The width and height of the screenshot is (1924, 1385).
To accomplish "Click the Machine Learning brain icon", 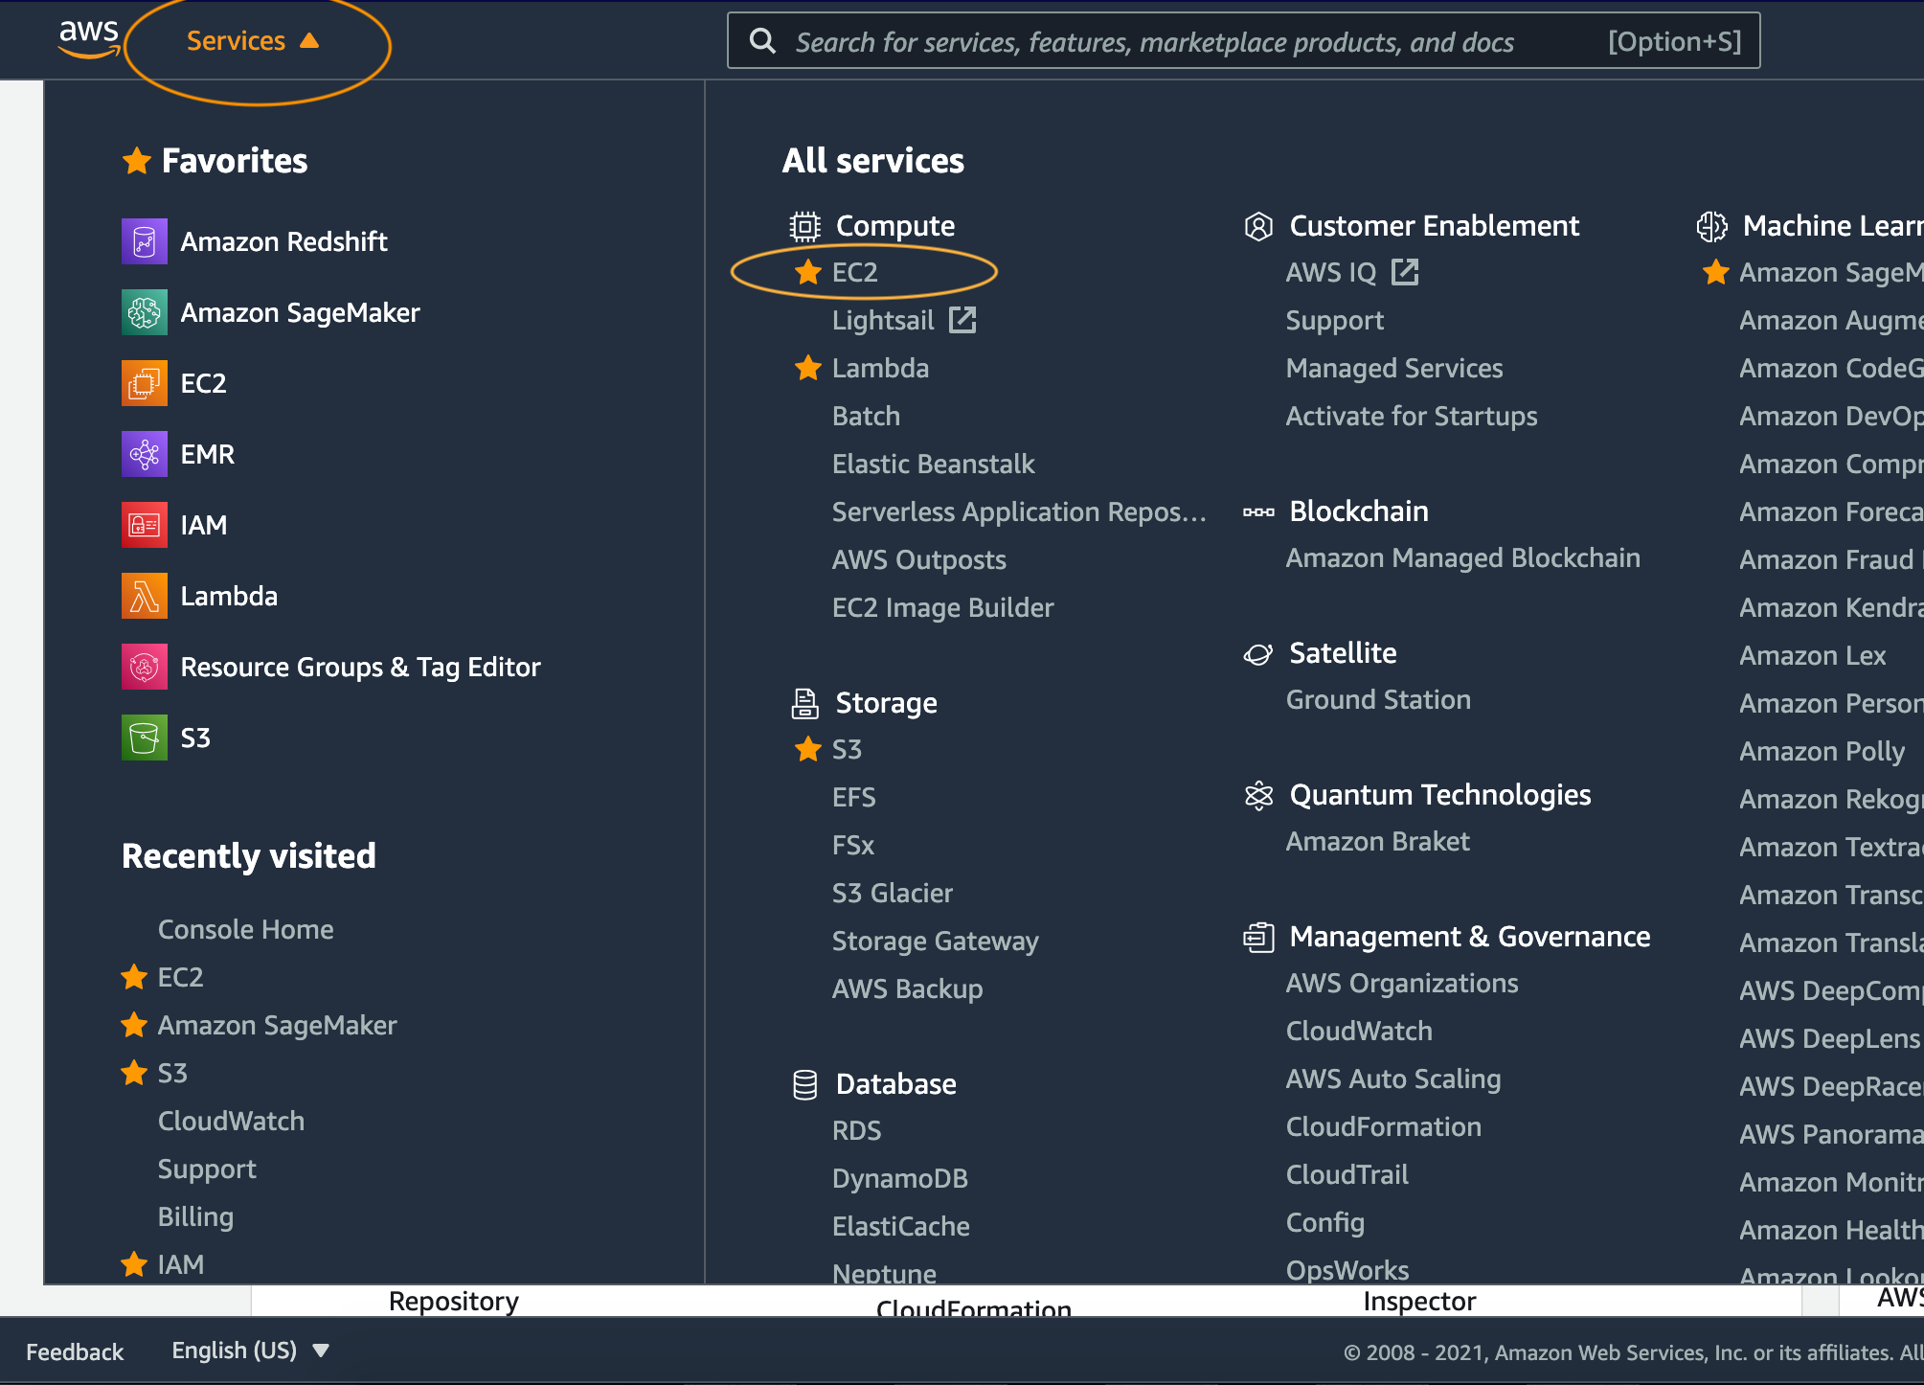I will pos(1712,226).
